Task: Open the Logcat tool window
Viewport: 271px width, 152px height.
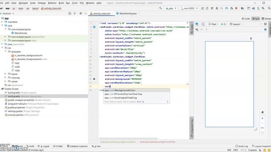Action: (44, 146)
